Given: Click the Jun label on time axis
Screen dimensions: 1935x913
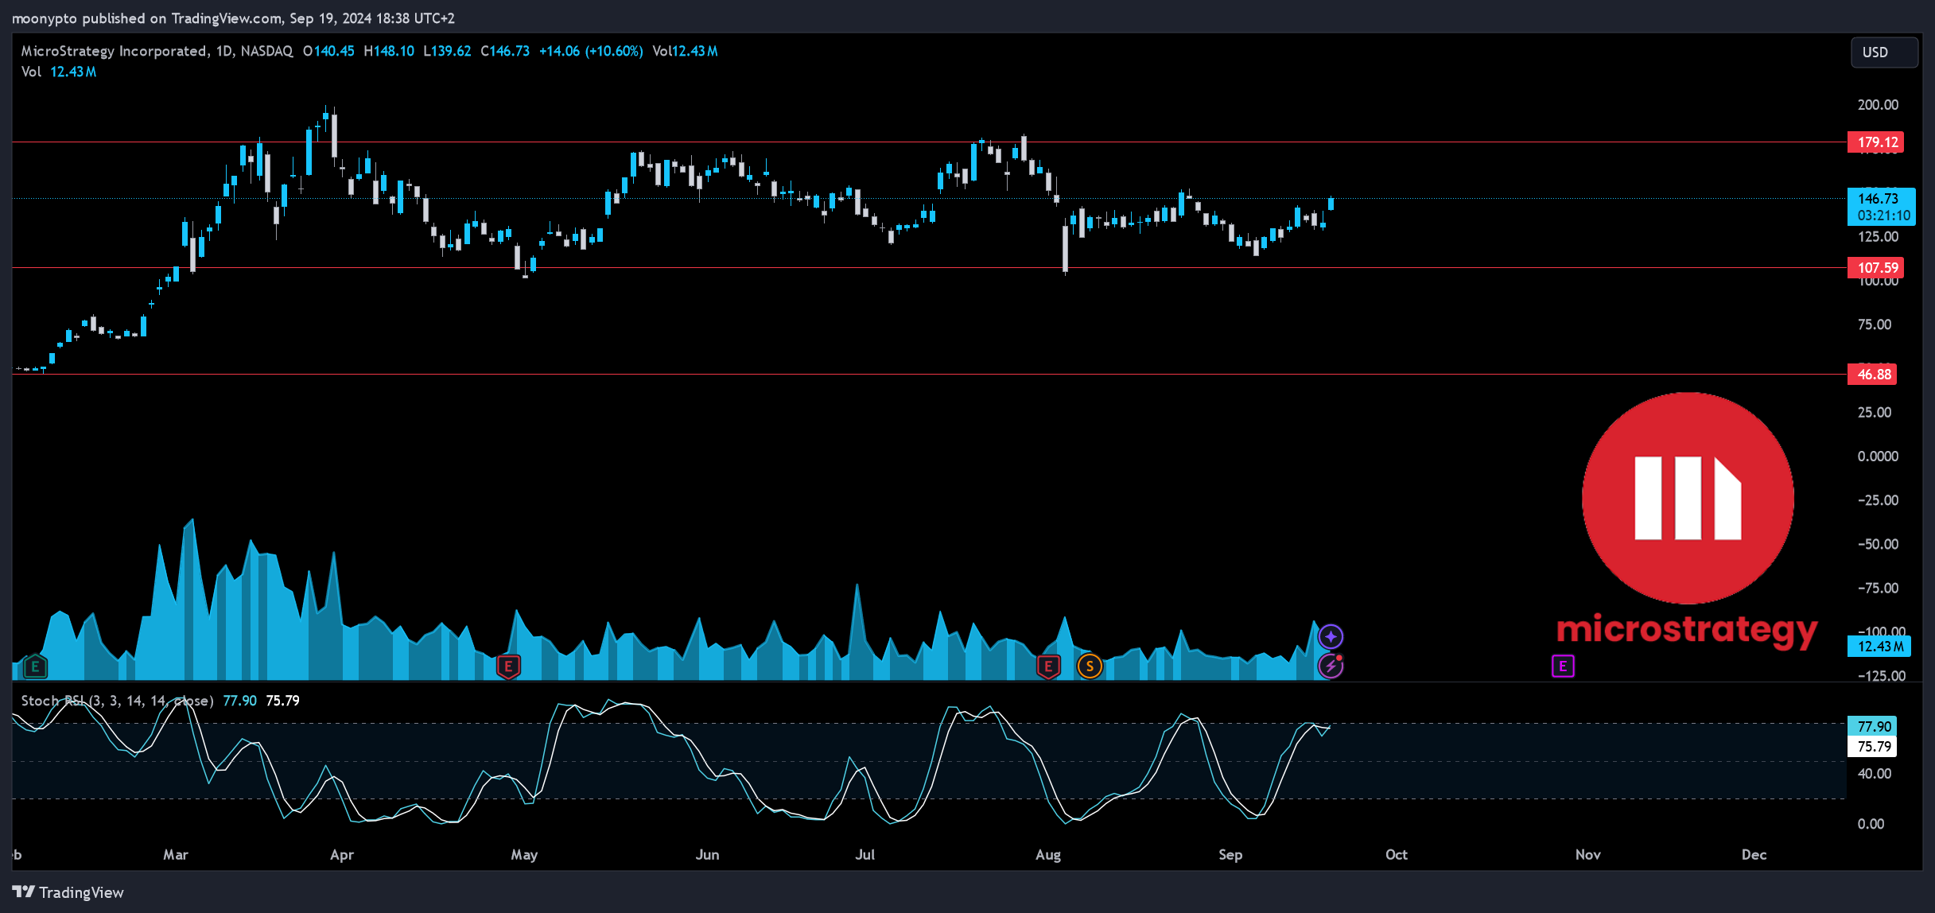Looking at the screenshot, I should click(x=707, y=855).
